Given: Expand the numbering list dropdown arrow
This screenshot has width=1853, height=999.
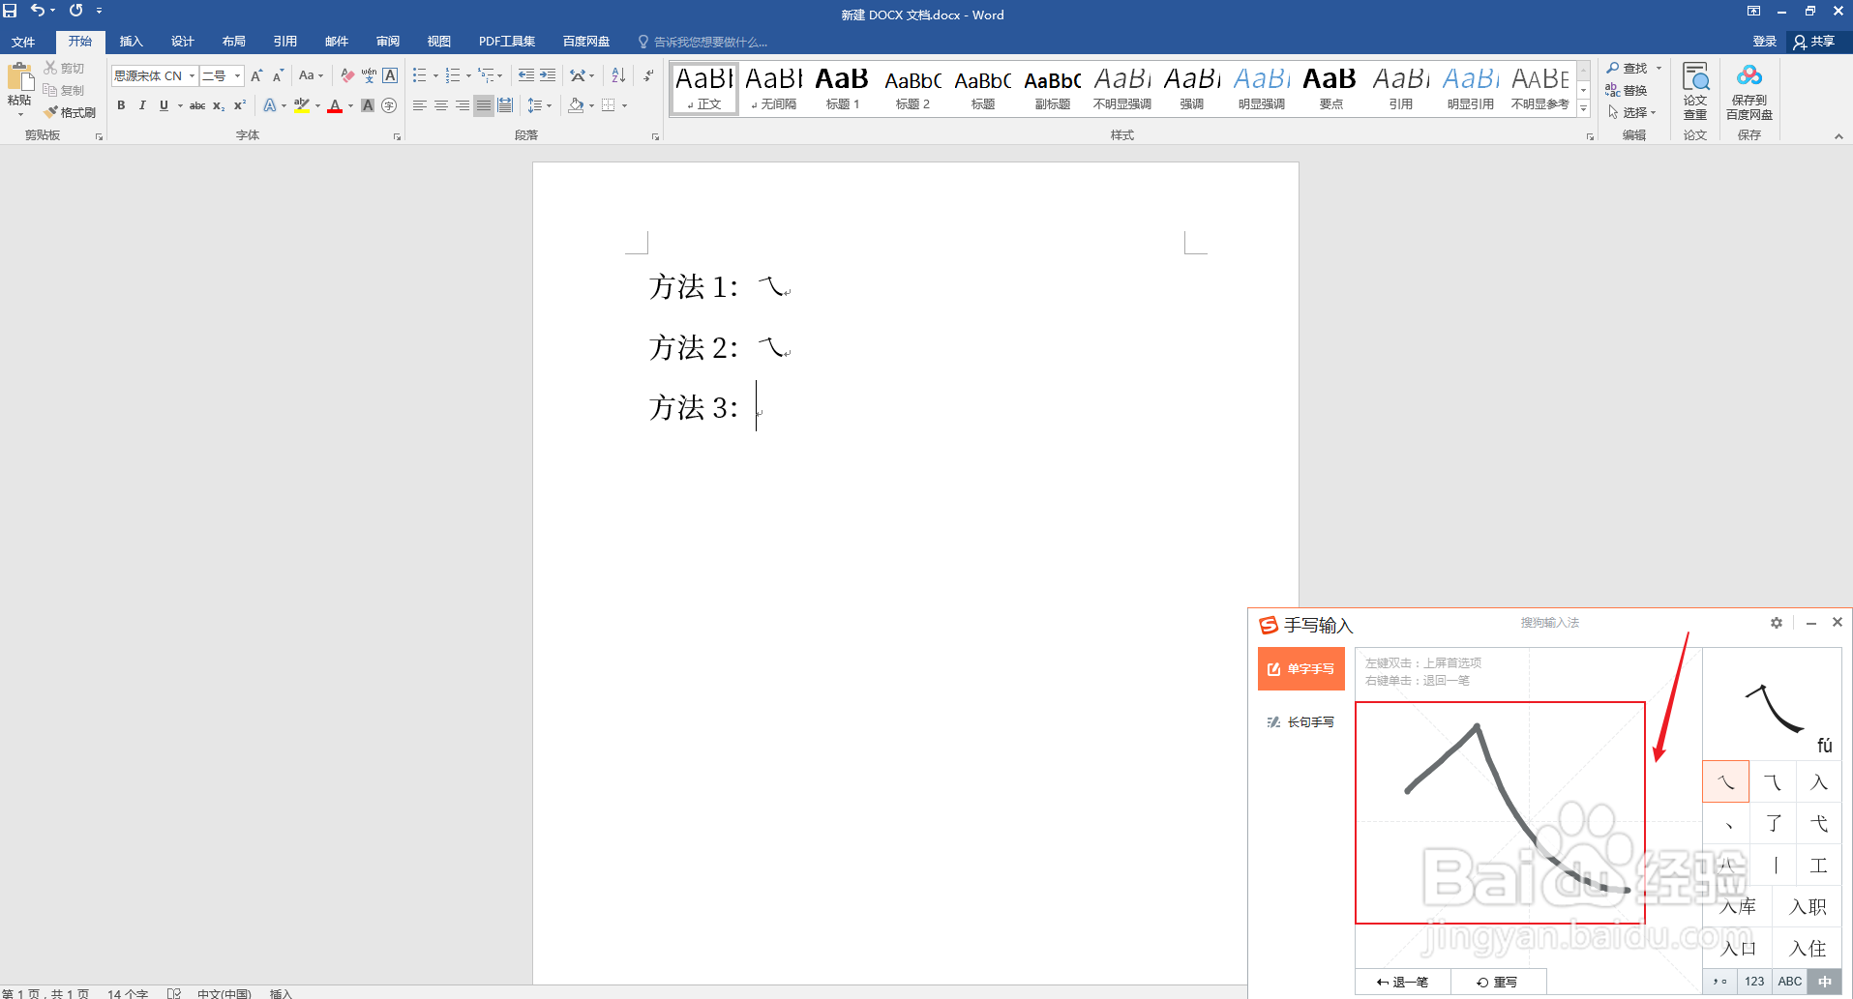Looking at the screenshot, I should click(x=468, y=75).
